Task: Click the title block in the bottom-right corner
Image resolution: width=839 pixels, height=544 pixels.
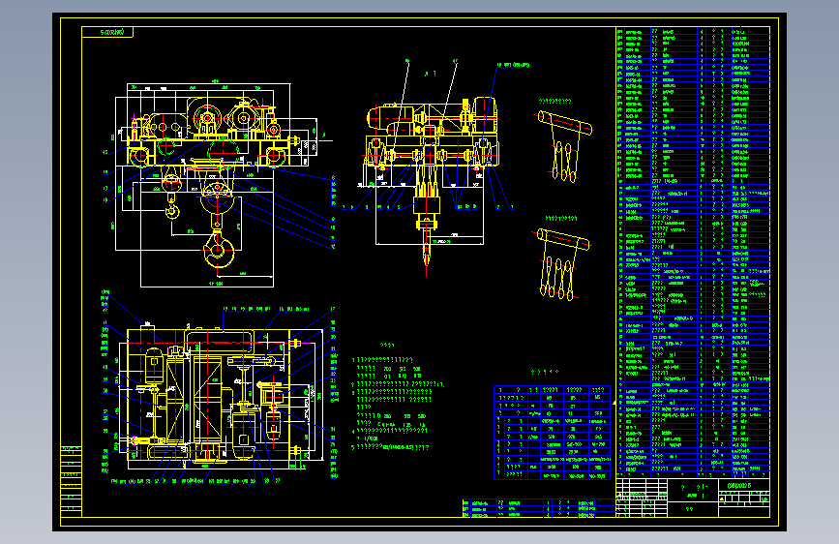Action: [693, 498]
